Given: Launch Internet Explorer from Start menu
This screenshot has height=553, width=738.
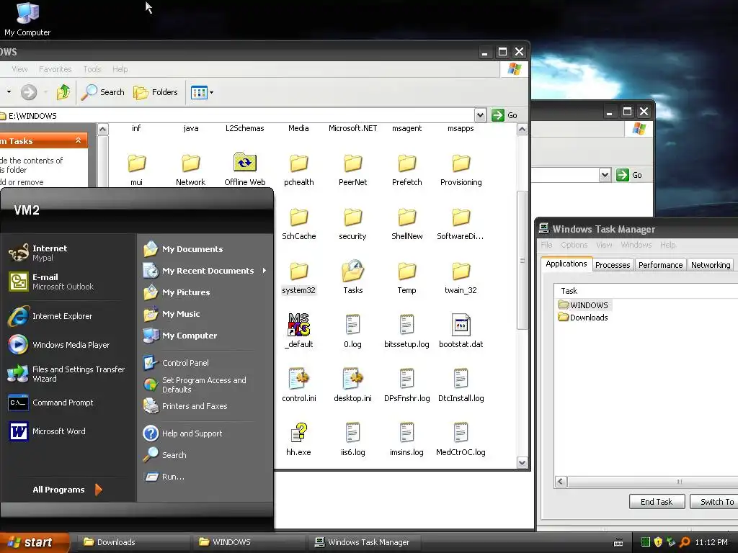Looking at the screenshot, I should click(x=50, y=316).
